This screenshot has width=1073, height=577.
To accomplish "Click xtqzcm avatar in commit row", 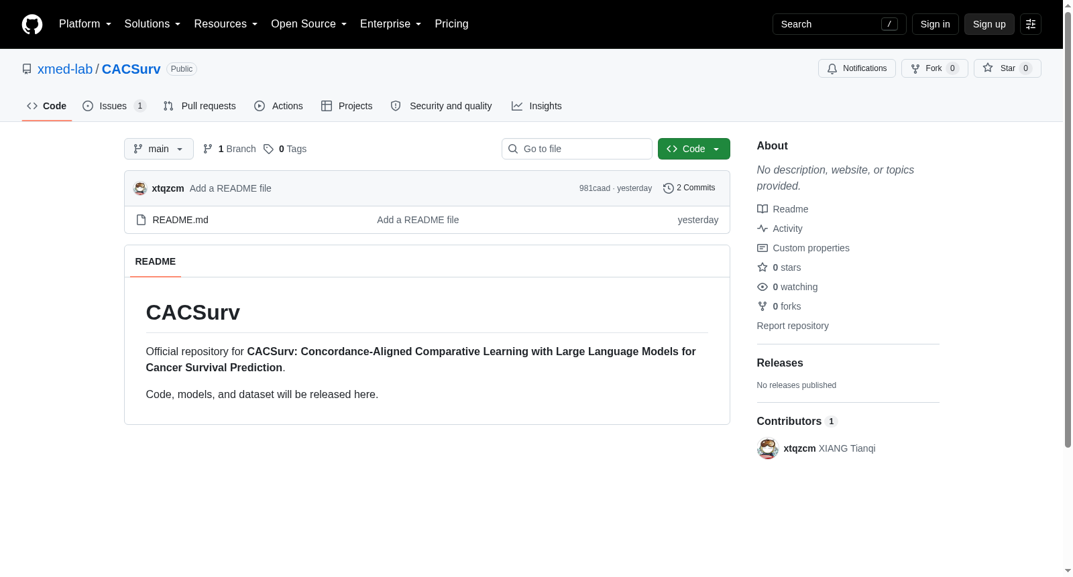I will [140, 188].
